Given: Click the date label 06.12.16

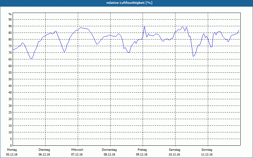Looking at the screenshot, I should (x=44, y=155).
